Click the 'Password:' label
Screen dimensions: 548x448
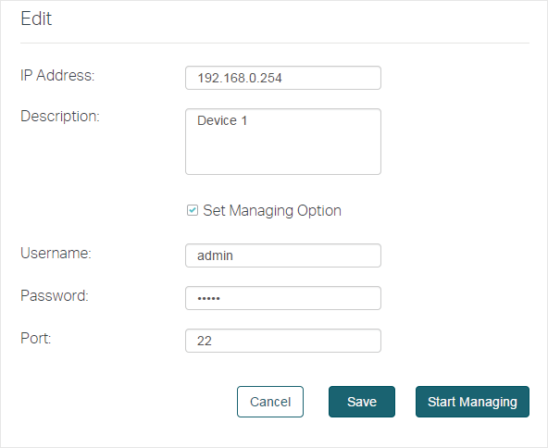pos(55,295)
